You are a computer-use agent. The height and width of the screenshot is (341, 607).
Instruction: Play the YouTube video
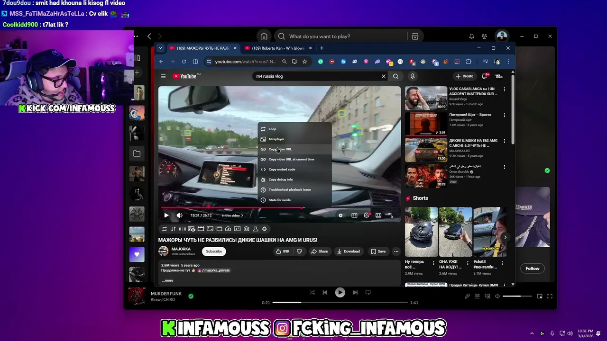pos(166,215)
